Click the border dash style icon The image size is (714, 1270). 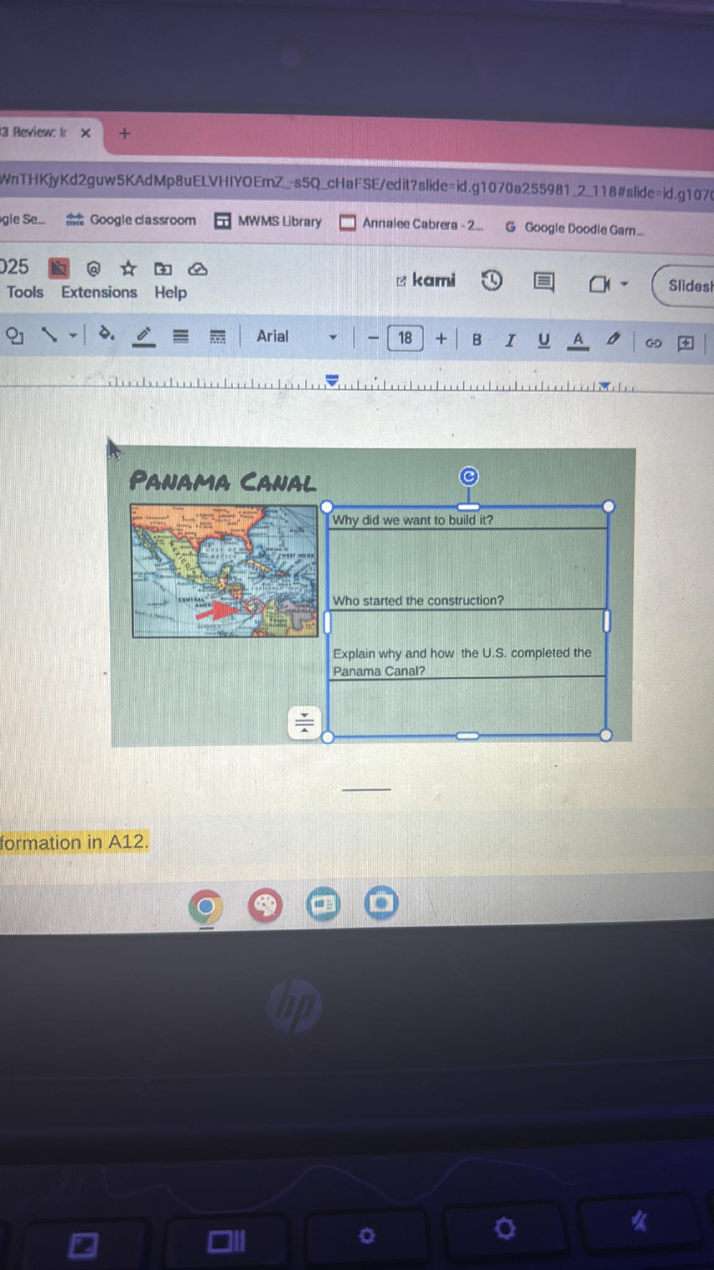pos(218,337)
